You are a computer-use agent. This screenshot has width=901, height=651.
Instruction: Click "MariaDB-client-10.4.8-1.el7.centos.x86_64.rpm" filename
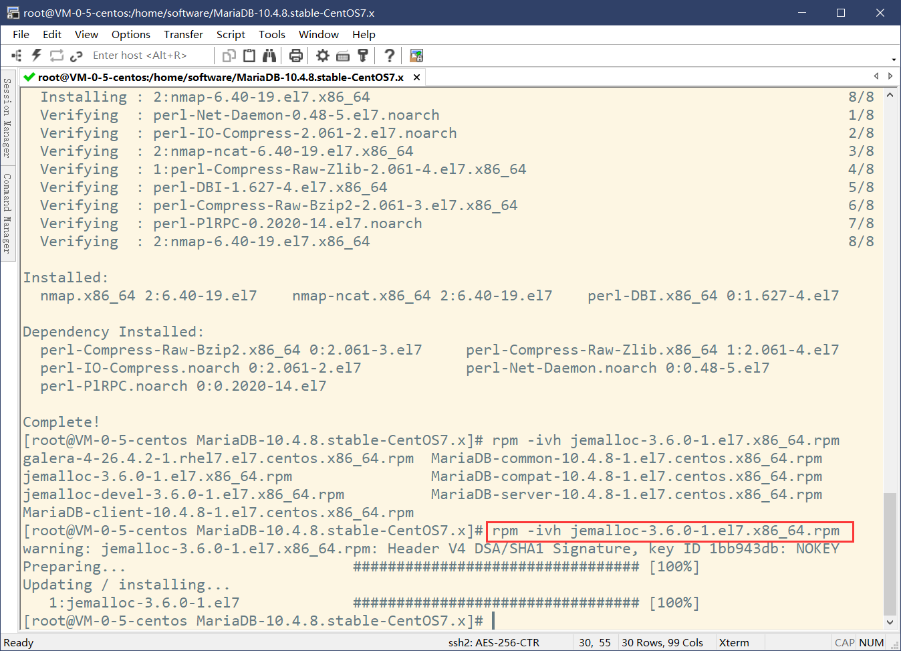pyautogui.click(x=219, y=513)
